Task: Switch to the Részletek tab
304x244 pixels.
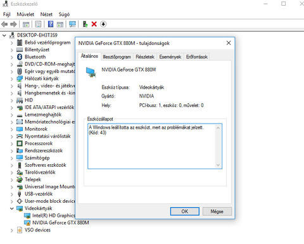Action: (145, 57)
